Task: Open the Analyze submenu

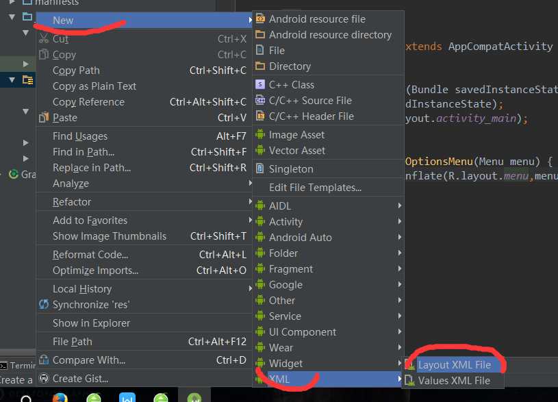Action: coord(144,184)
